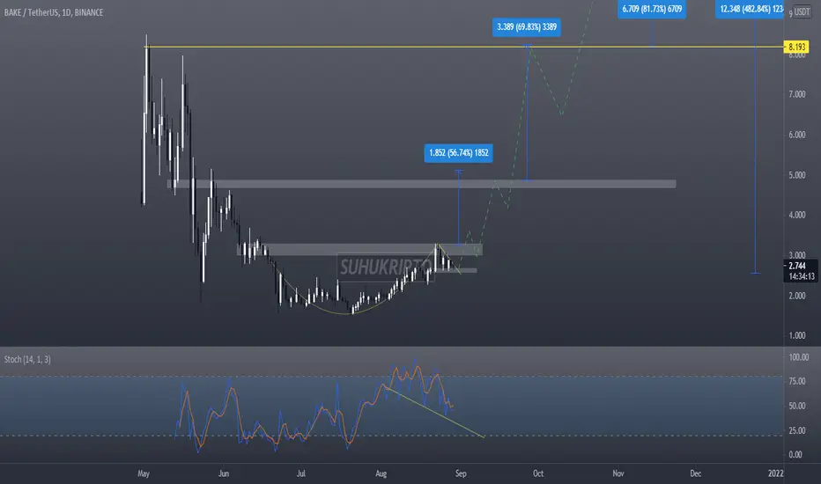
Task: Select the 6.709 (81.73%) measurement label
Action: click(652, 9)
